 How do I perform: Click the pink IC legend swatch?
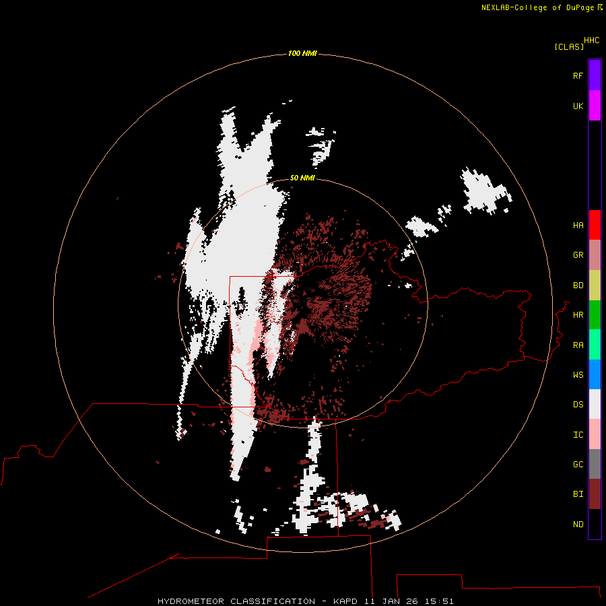click(x=595, y=434)
